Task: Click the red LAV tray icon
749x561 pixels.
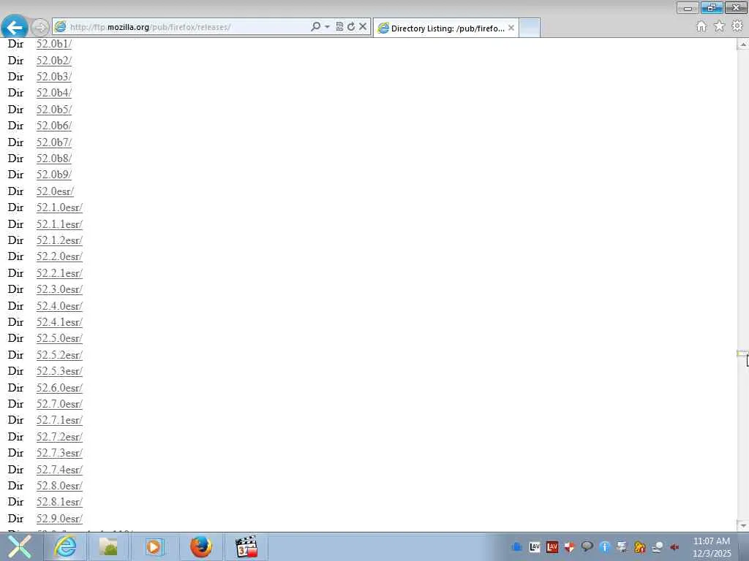Action: pos(552,547)
